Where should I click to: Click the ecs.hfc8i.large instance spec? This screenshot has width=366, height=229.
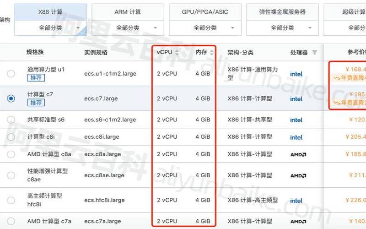coord(104,200)
